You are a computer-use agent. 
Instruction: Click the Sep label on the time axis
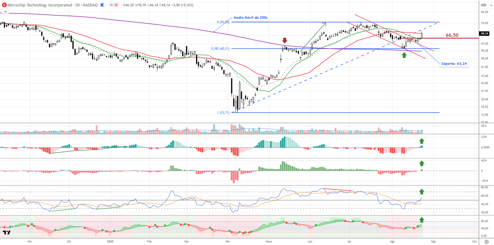(433, 241)
